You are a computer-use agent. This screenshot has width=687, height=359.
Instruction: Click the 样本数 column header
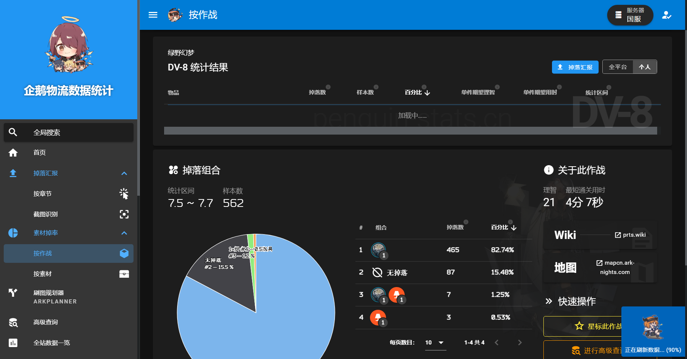(365, 92)
